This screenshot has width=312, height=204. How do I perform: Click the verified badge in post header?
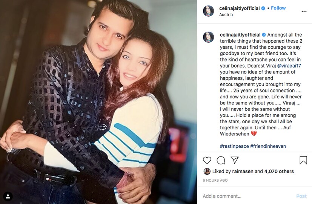263,8
